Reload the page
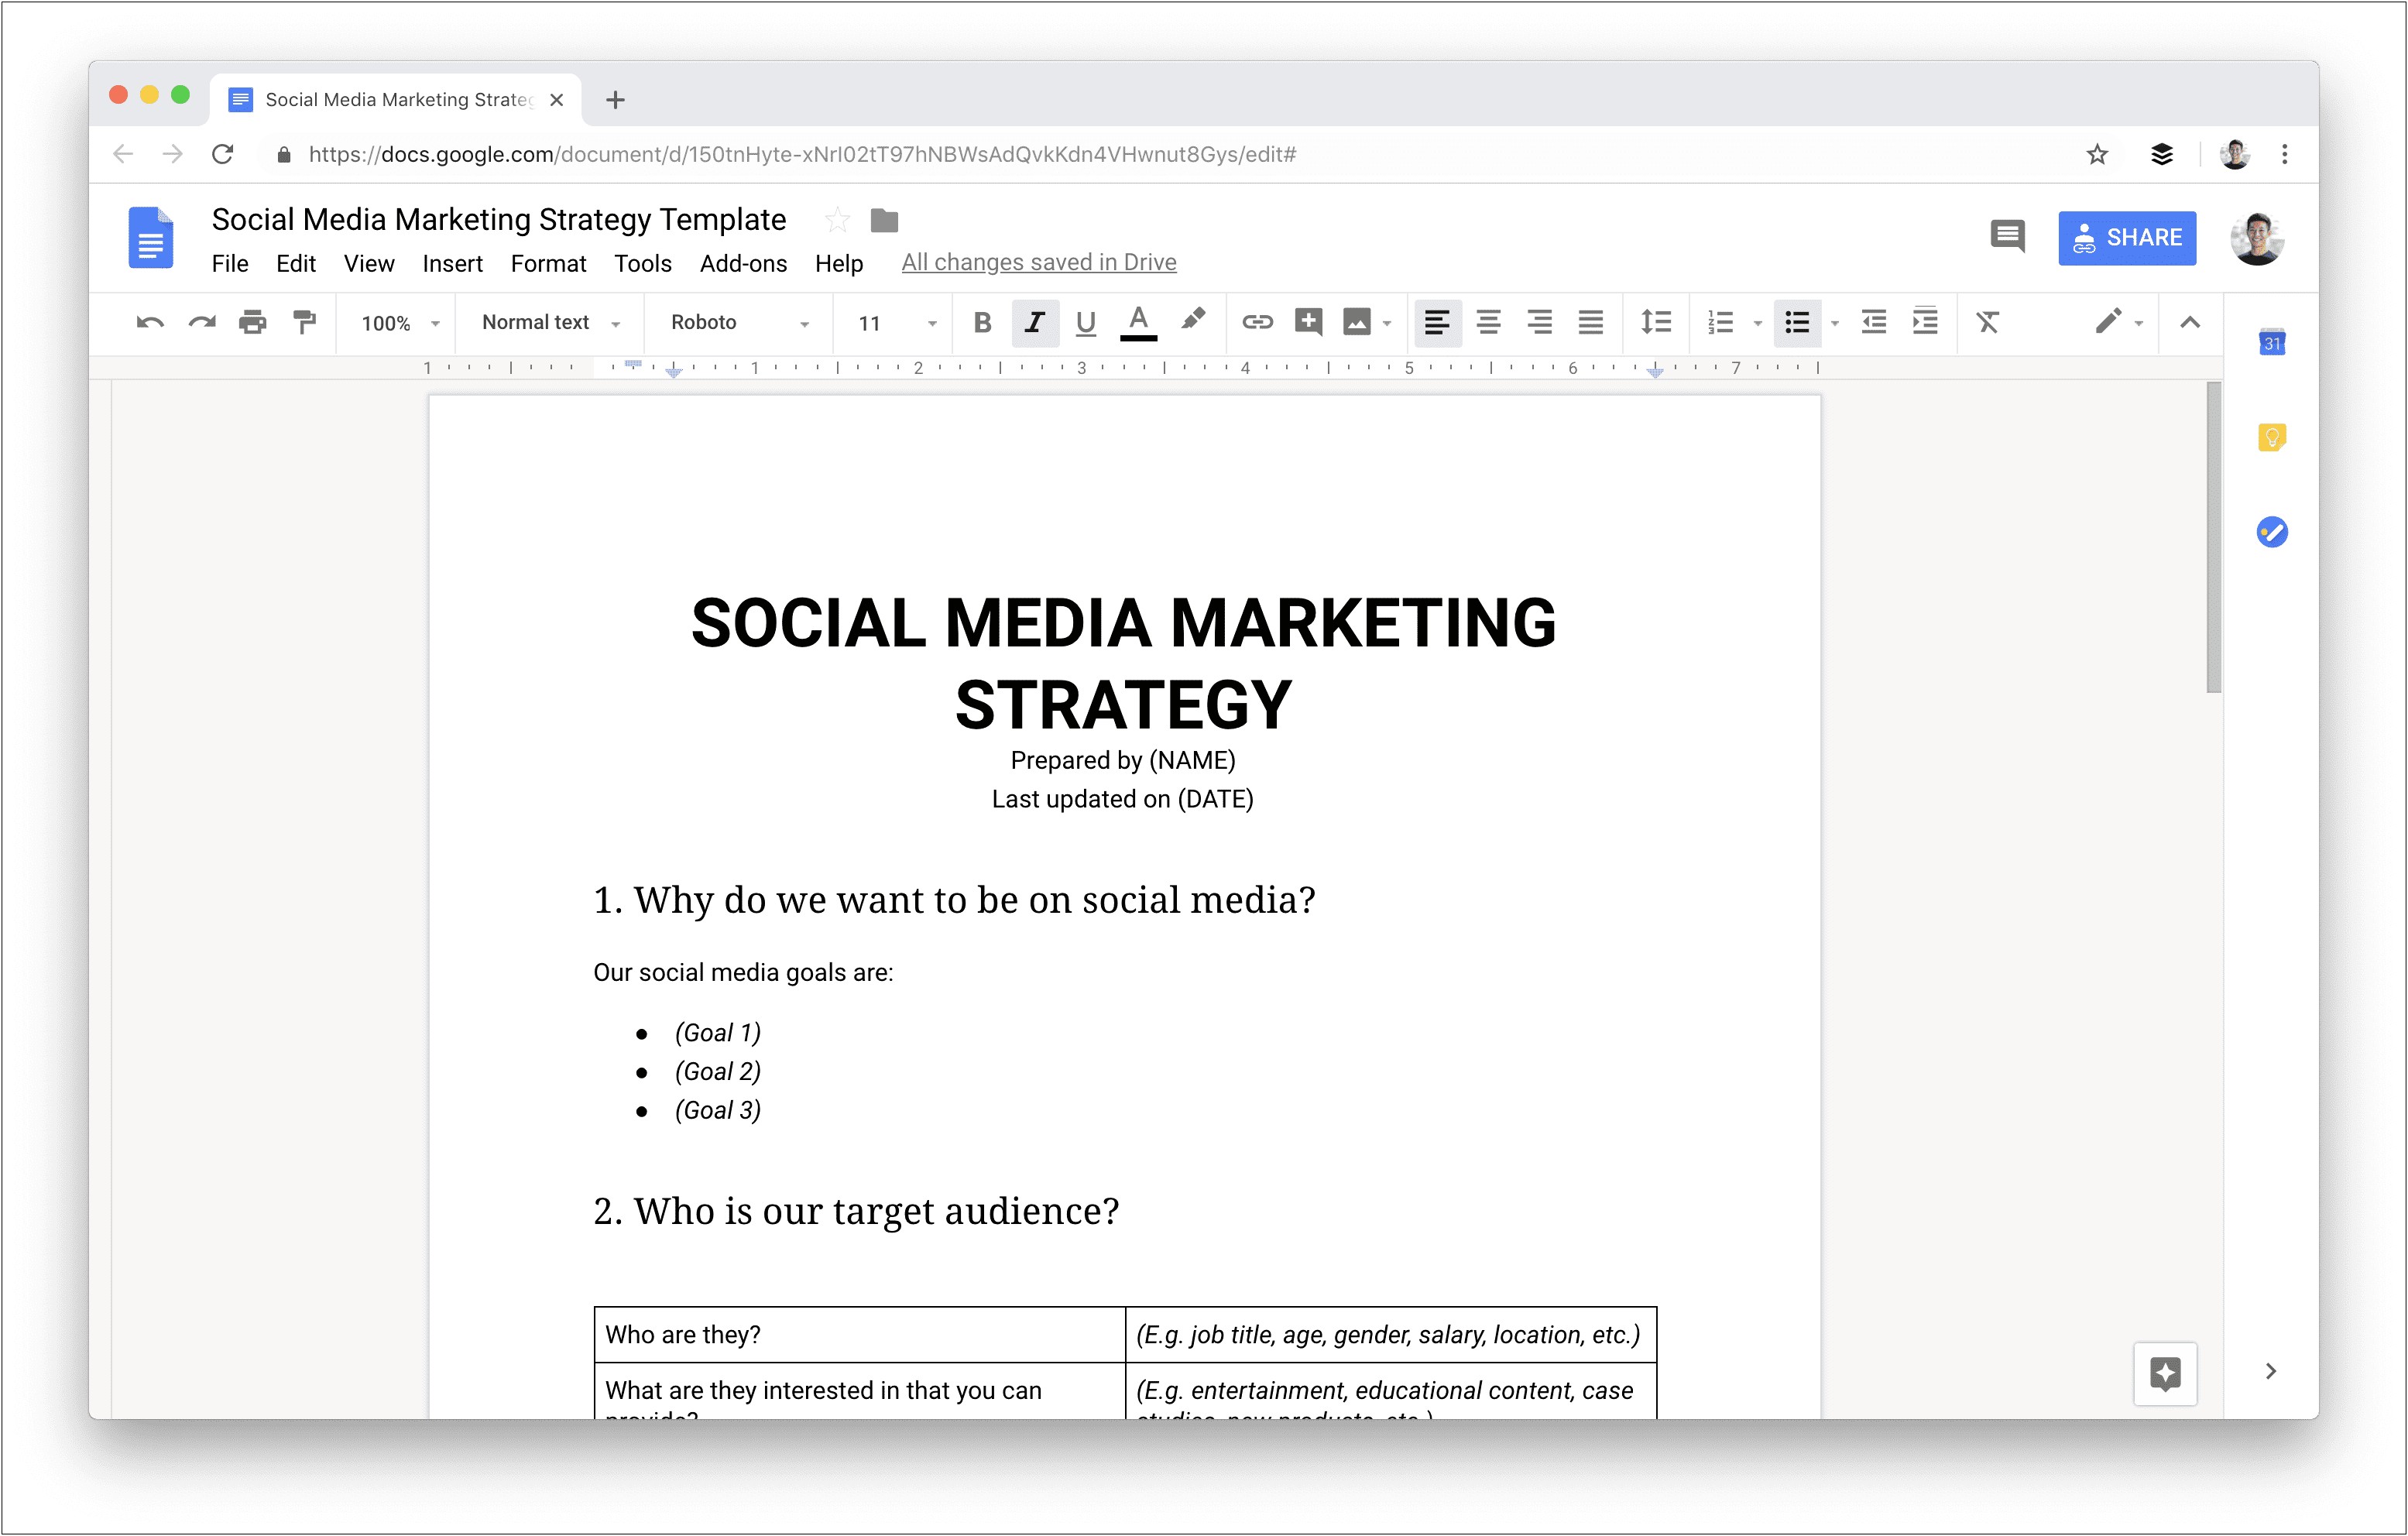Screen dimensions: 2408x1536 [x=223, y=154]
